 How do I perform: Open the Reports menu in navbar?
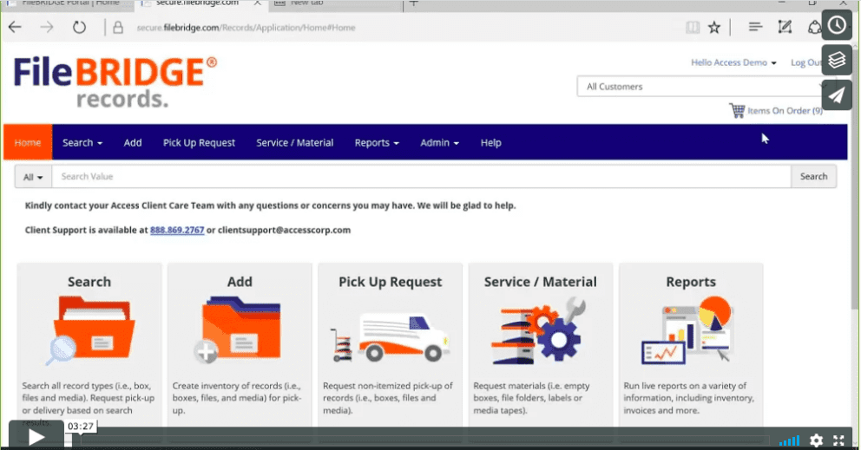377,143
